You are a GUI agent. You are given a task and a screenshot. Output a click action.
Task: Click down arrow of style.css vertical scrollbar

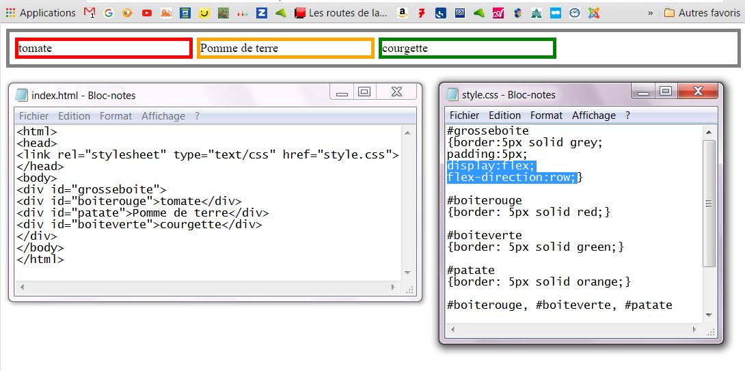click(709, 314)
